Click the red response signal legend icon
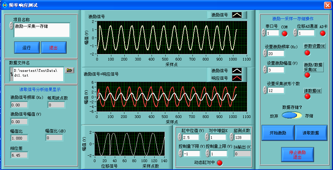The width and height of the screenshot is (333, 170). (x=237, y=78)
